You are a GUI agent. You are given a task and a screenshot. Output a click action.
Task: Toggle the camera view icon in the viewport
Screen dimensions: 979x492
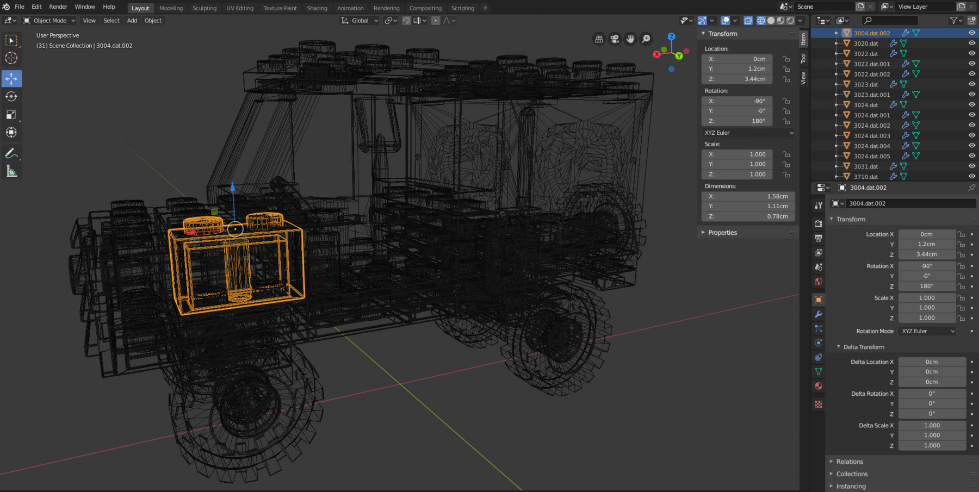point(614,39)
